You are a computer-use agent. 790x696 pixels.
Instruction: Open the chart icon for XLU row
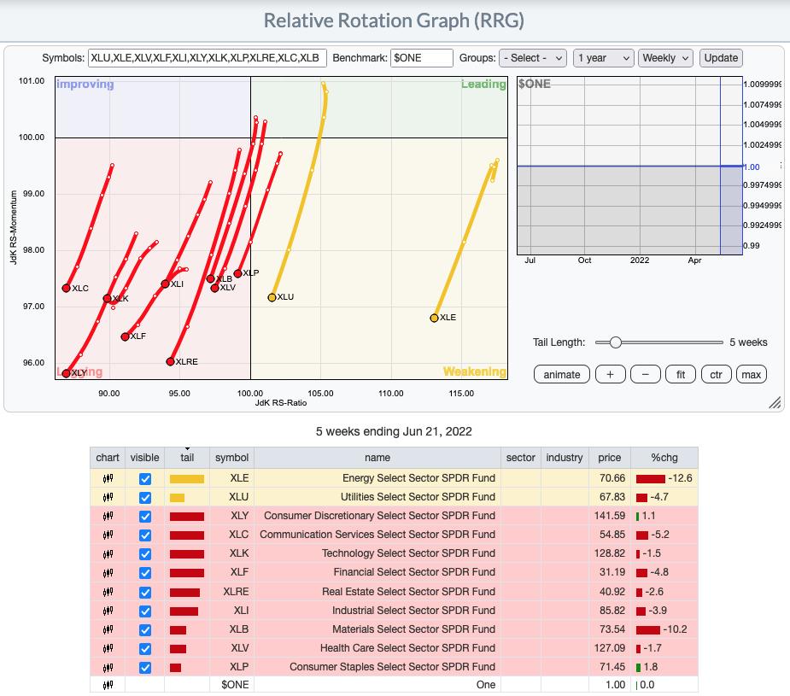click(108, 497)
